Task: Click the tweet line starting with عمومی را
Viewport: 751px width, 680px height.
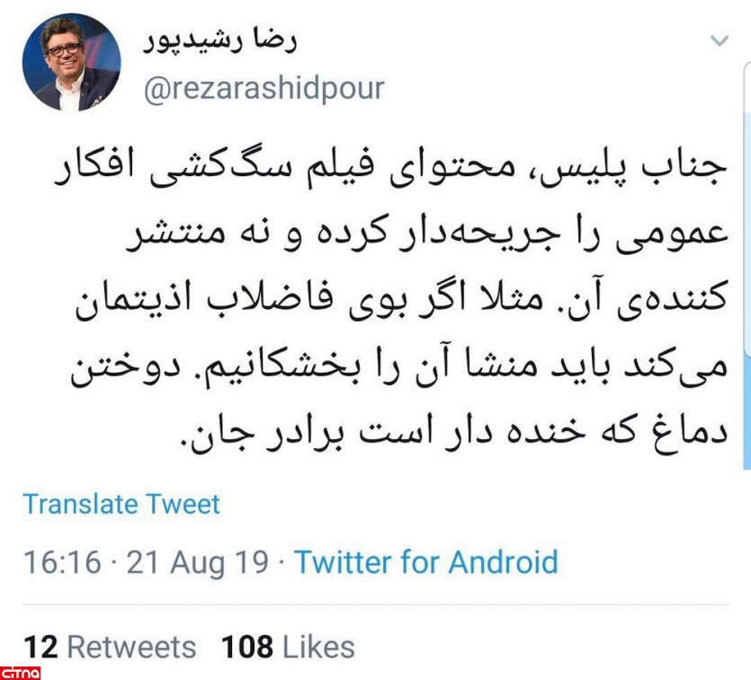Action: tap(428, 235)
